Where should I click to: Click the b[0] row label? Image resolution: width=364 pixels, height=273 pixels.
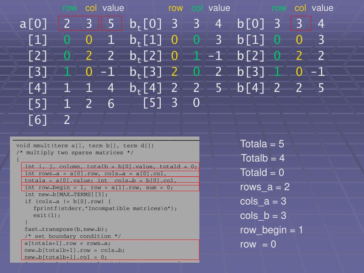coord(251,24)
